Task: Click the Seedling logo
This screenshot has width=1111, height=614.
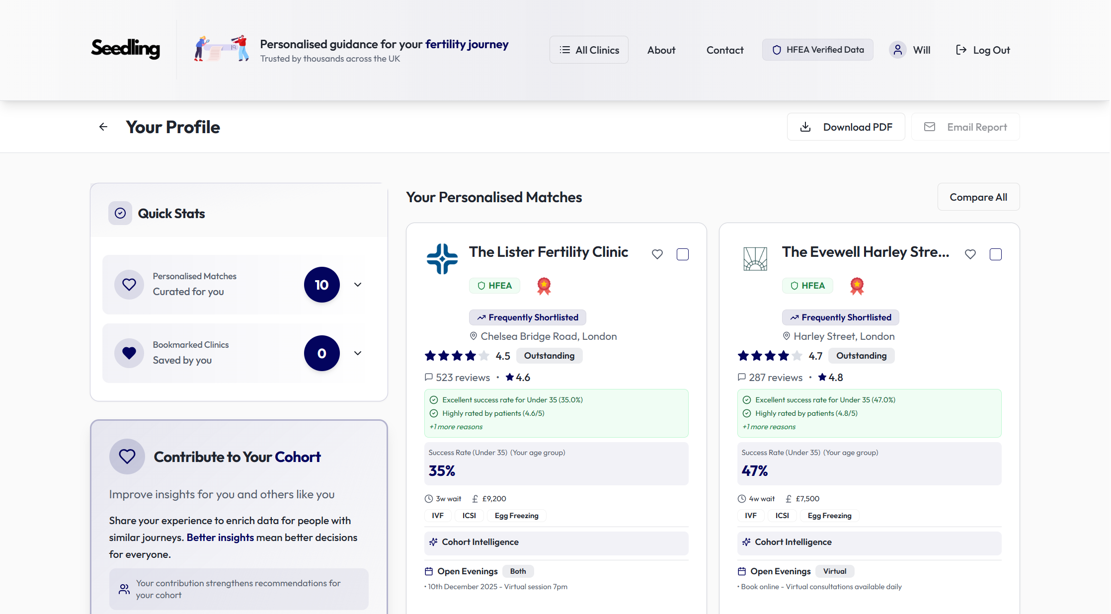Action: coord(125,49)
